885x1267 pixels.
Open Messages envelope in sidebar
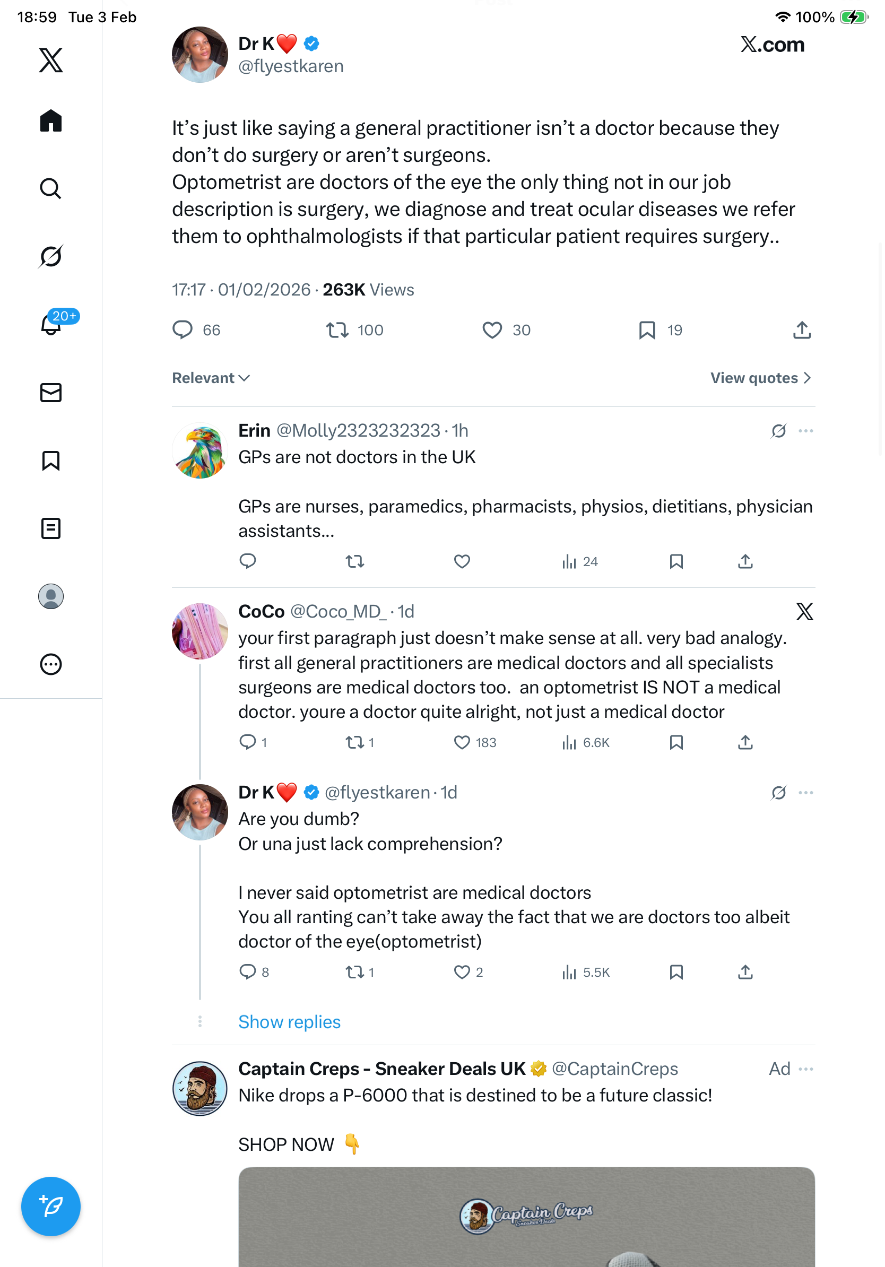pos(51,392)
